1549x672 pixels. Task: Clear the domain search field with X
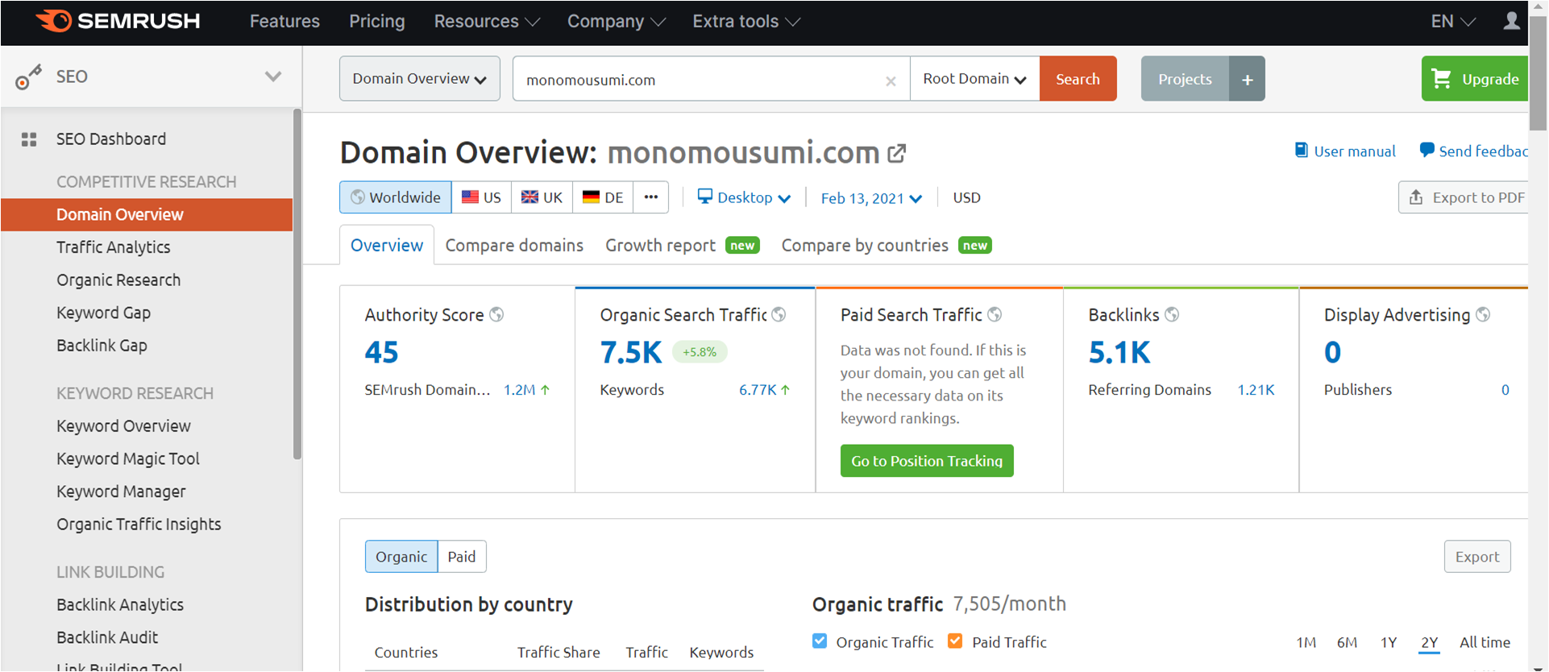coord(891,81)
